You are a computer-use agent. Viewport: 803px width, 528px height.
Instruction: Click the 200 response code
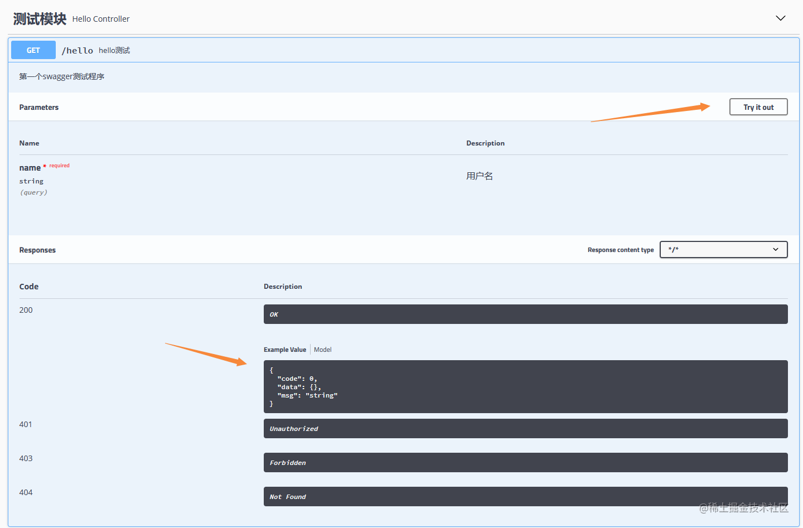[x=26, y=310]
